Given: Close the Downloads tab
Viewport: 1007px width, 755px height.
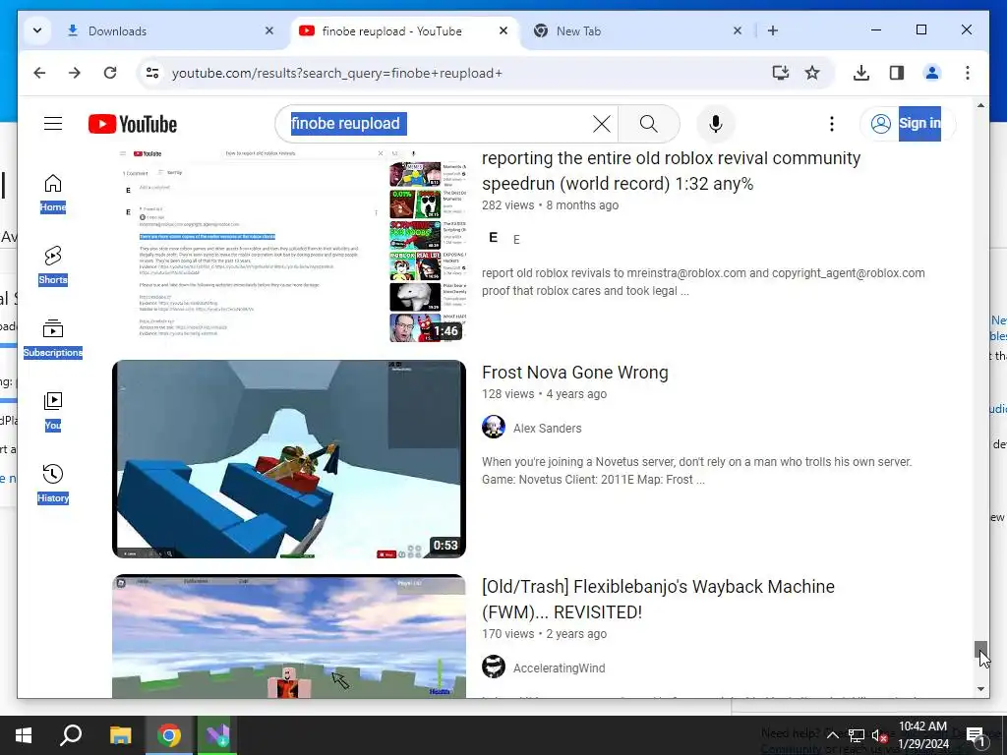Looking at the screenshot, I should [269, 30].
